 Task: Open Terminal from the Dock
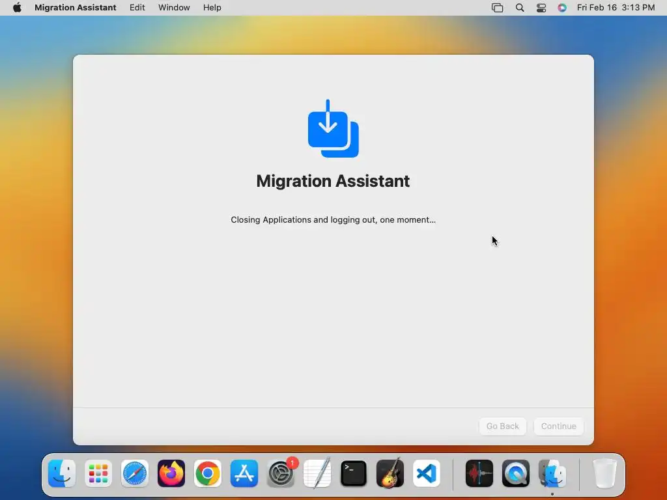pos(354,473)
